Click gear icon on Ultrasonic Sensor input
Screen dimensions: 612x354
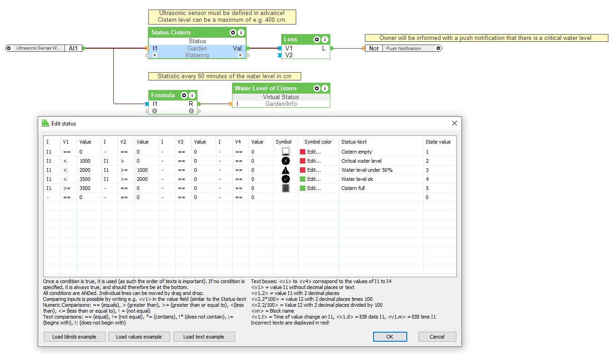pyautogui.click(x=9, y=48)
